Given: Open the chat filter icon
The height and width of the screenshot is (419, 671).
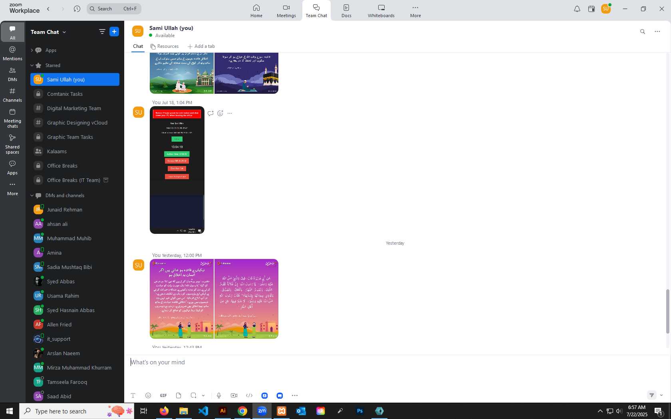Looking at the screenshot, I should pyautogui.click(x=102, y=32).
